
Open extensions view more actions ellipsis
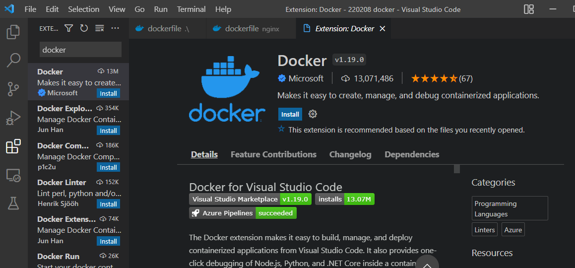(115, 28)
